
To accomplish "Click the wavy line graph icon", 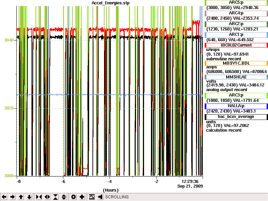I will point(92,197).
